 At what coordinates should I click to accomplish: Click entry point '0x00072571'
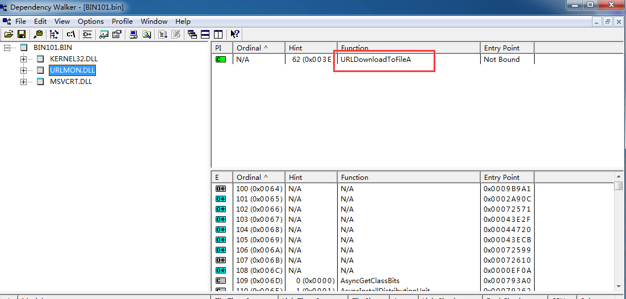click(x=507, y=209)
